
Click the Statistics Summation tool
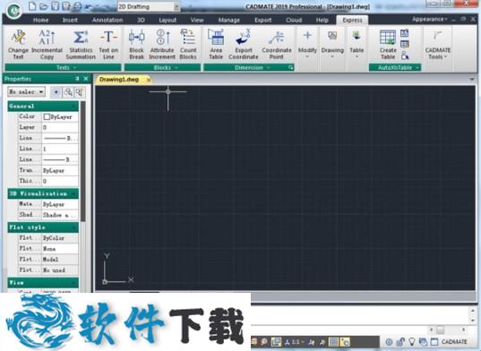pyautogui.click(x=81, y=45)
